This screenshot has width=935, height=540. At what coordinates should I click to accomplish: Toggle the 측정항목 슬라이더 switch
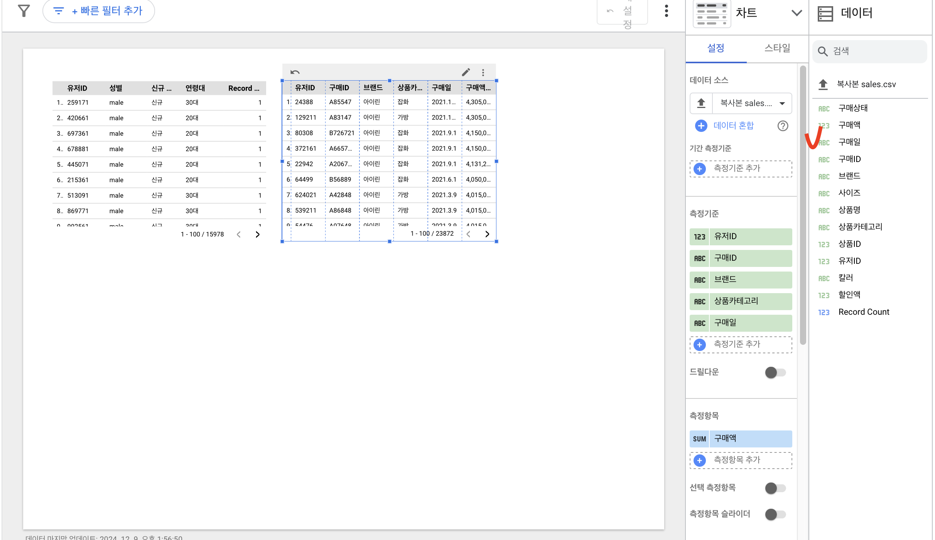[x=775, y=514]
